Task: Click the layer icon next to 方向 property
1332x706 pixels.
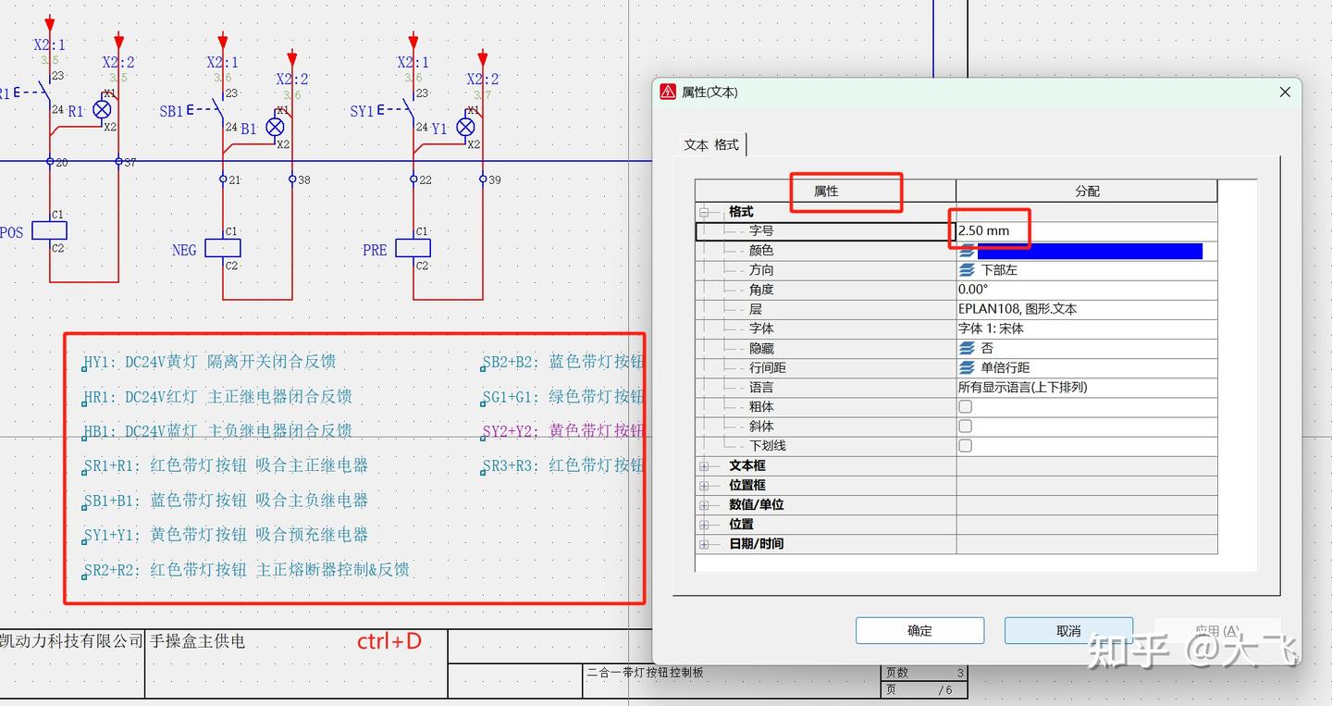Action: click(x=966, y=269)
